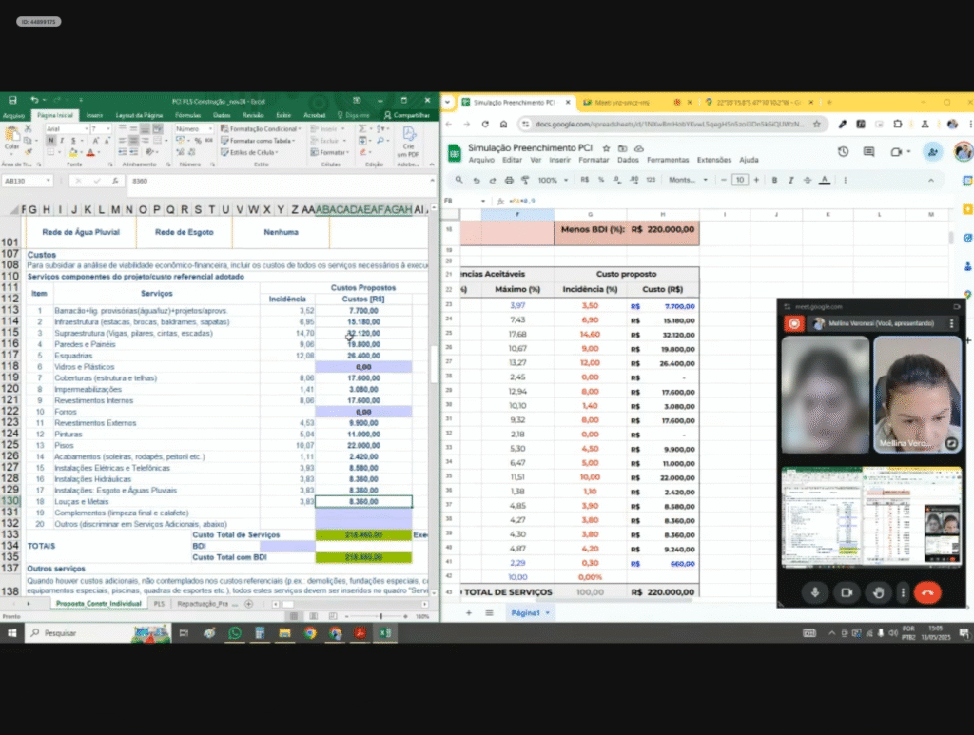Star the Simulação Preenchimento PCI document
The height and width of the screenshot is (735, 974).
607,148
